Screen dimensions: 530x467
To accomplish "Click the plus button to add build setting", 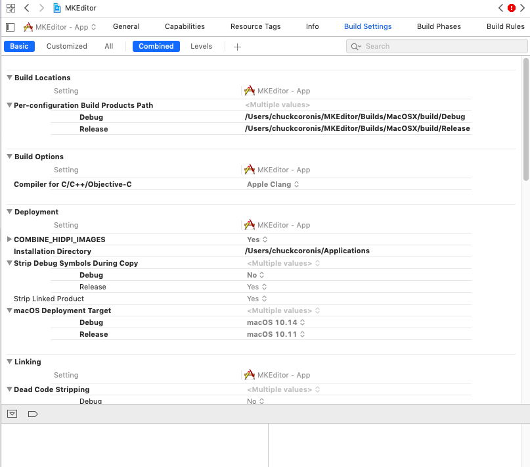I will [237, 47].
